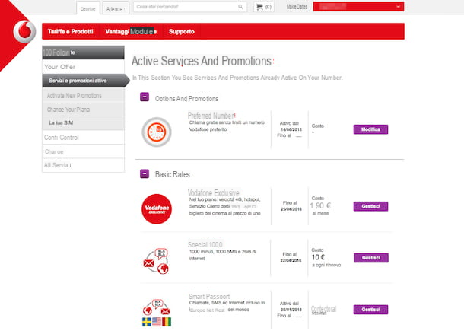
Task: Click the Smart Passport flags icon
Action: tap(157, 313)
